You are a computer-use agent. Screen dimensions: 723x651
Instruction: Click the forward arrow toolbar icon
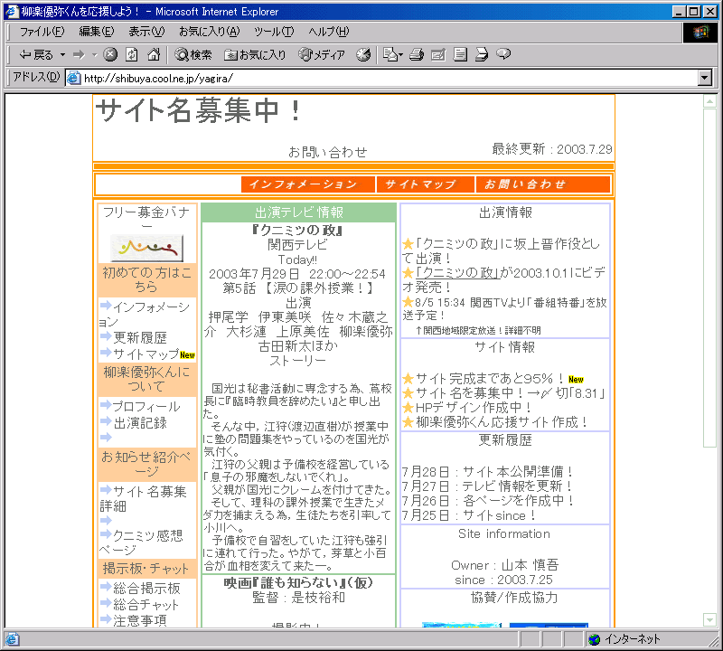80,55
